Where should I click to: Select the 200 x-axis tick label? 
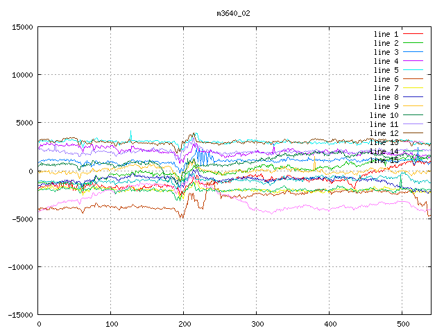(184, 324)
